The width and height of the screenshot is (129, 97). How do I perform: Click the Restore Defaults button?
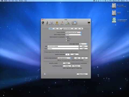click(82, 74)
